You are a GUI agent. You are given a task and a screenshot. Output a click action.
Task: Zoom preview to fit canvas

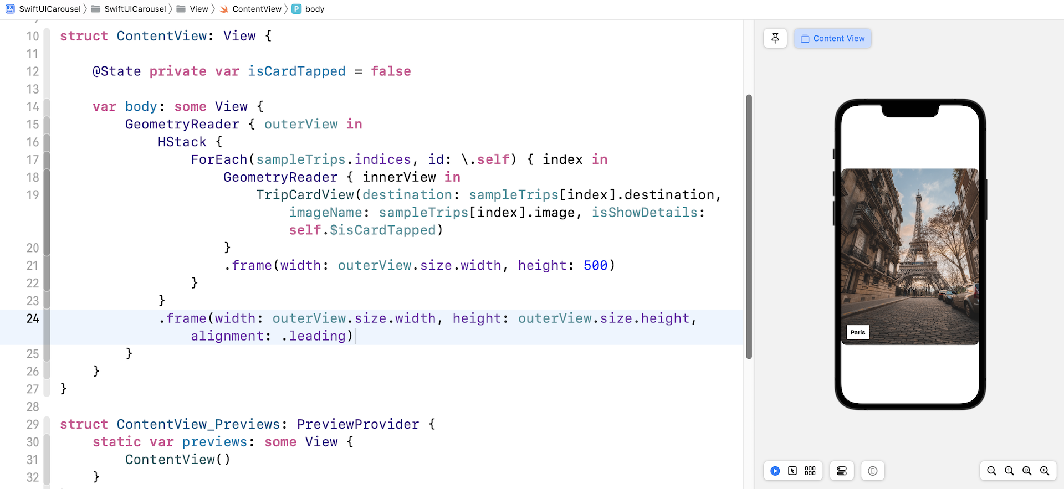(1027, 471)
